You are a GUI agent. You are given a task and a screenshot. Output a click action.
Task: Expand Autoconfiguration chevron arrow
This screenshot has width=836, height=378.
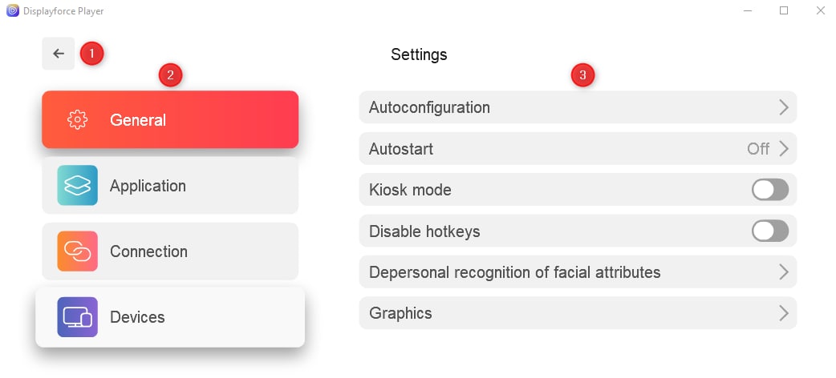click(x=783, y=107)
